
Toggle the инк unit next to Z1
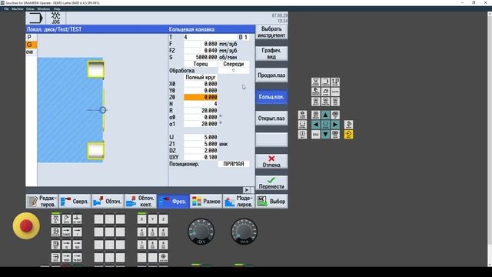coord(224,144)
